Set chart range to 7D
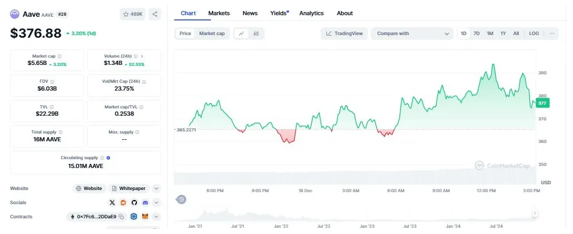Screen dimensions: 573x234 click(476, 34)
